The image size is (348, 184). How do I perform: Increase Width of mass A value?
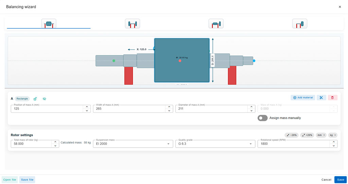(169, 107)
